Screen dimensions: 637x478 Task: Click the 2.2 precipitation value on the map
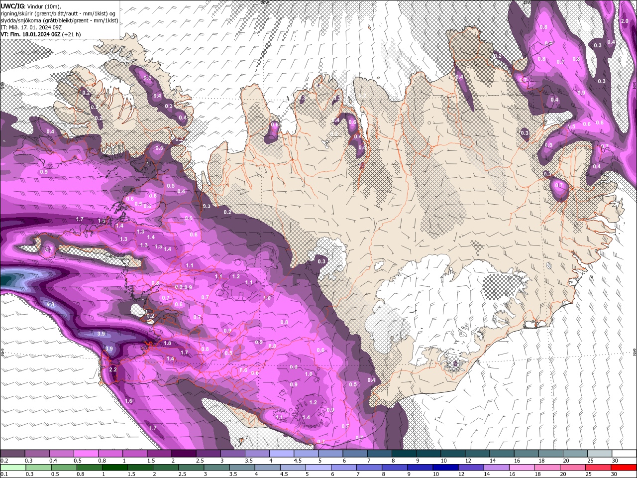click(x=113, y=369)
